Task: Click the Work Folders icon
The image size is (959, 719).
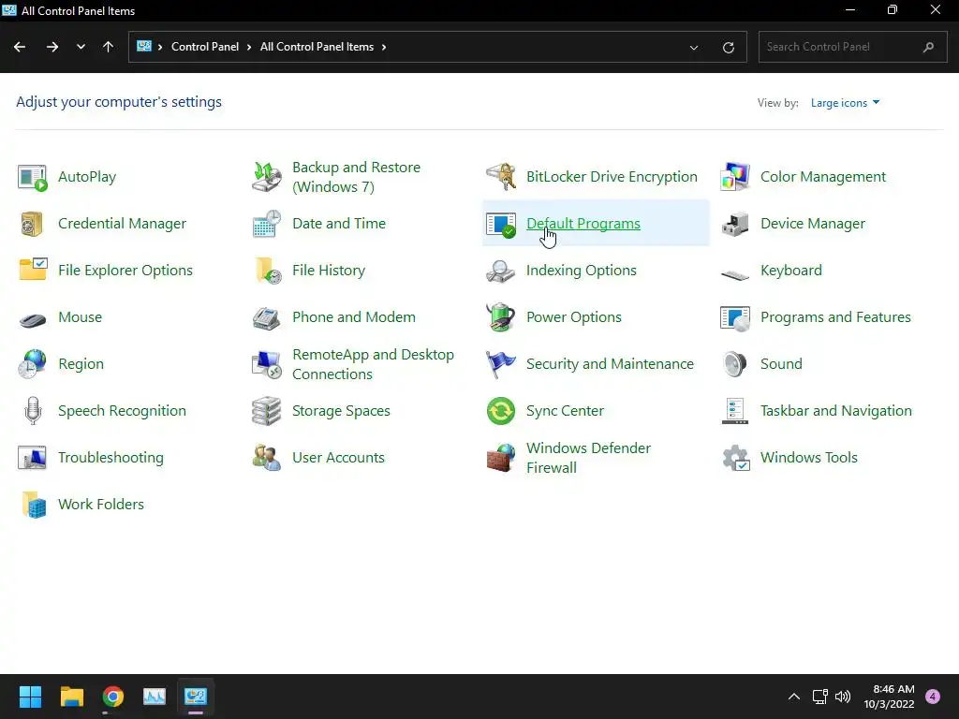Action: [34, 505]
